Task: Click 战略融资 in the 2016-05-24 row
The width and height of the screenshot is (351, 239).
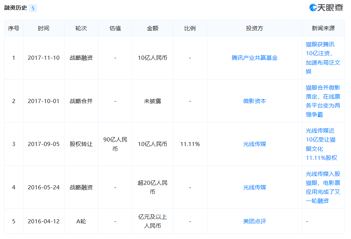Action: click(81, 187)
